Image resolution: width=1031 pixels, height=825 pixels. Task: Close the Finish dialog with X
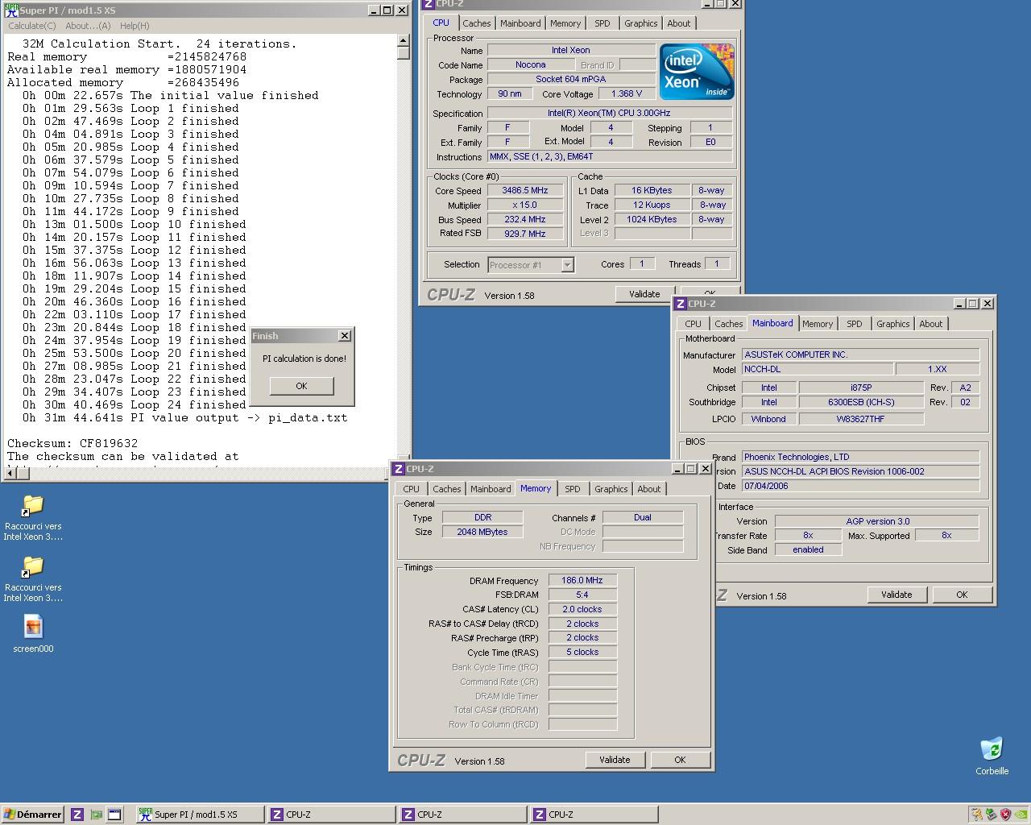pyautogui.click(x=345, y=336)
